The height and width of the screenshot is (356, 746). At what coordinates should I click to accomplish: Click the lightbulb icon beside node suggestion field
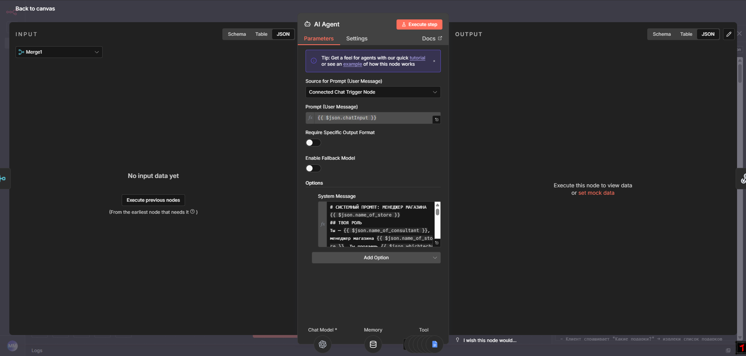(458, 340)
